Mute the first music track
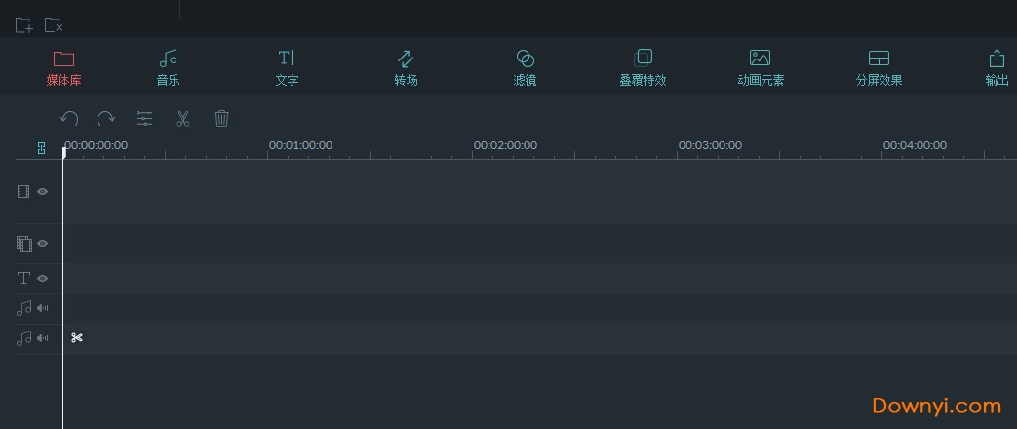 [43, 308]
